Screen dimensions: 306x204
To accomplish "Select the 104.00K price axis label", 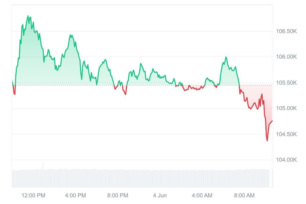I will [286, 160].
